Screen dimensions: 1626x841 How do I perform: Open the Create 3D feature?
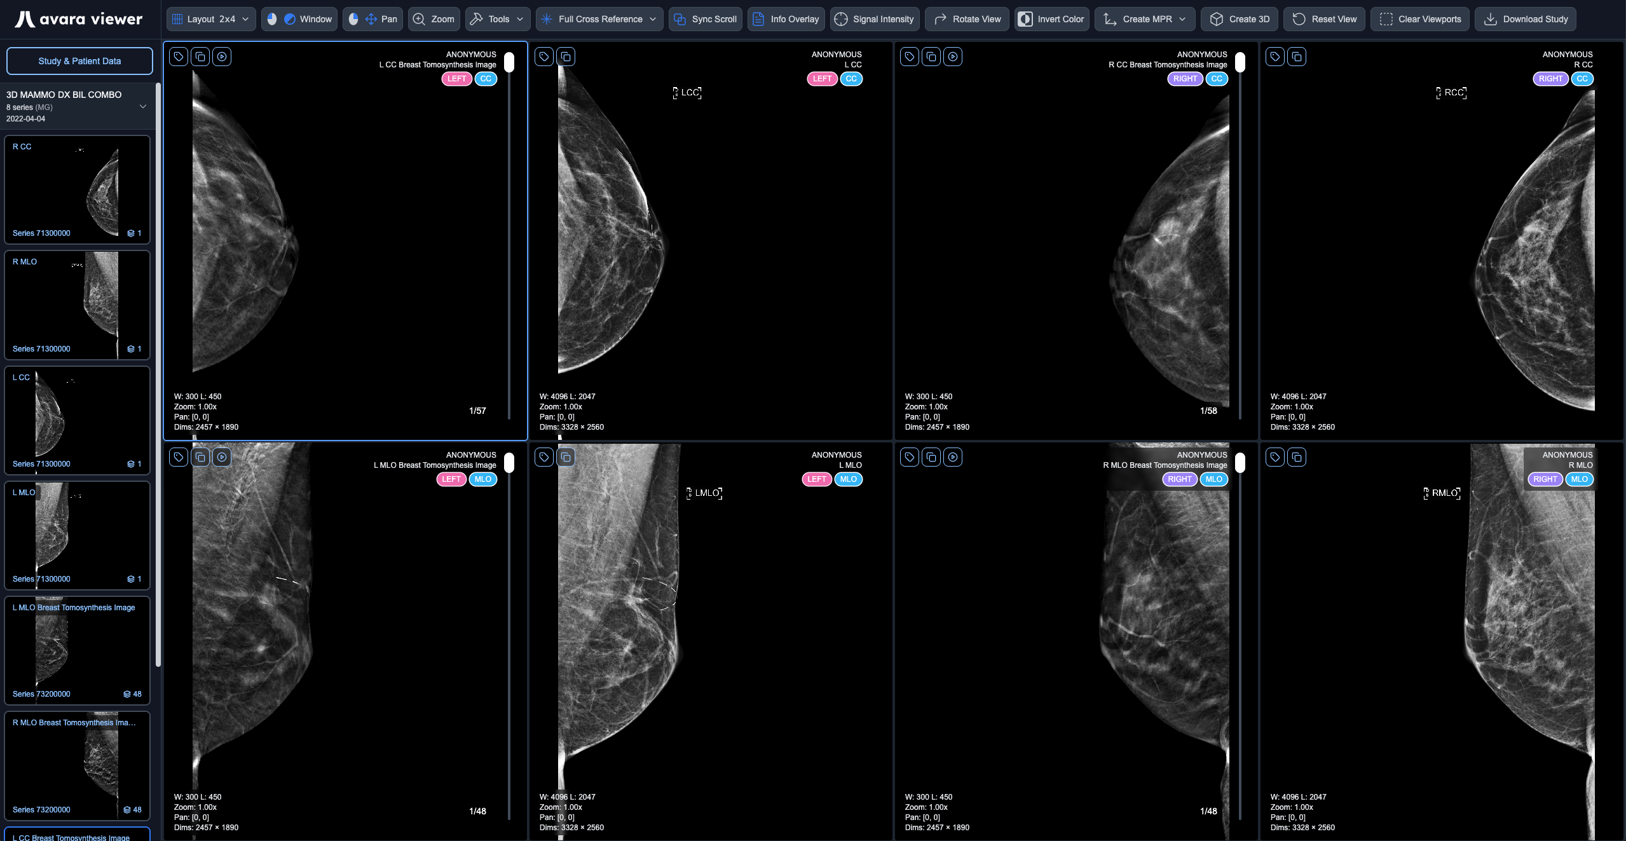coord(1237,18)
